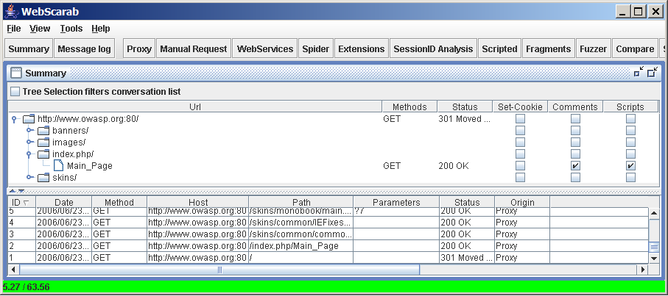The height and width of the screenshot is (296, 668).
Task: Click the WebScarab Java icon in title bar
Action: (x=11, y=12)
